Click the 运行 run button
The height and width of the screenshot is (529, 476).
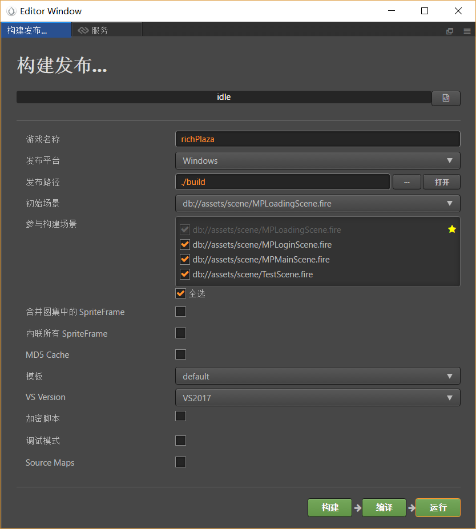pyautogui.click(x=438, y=507)
